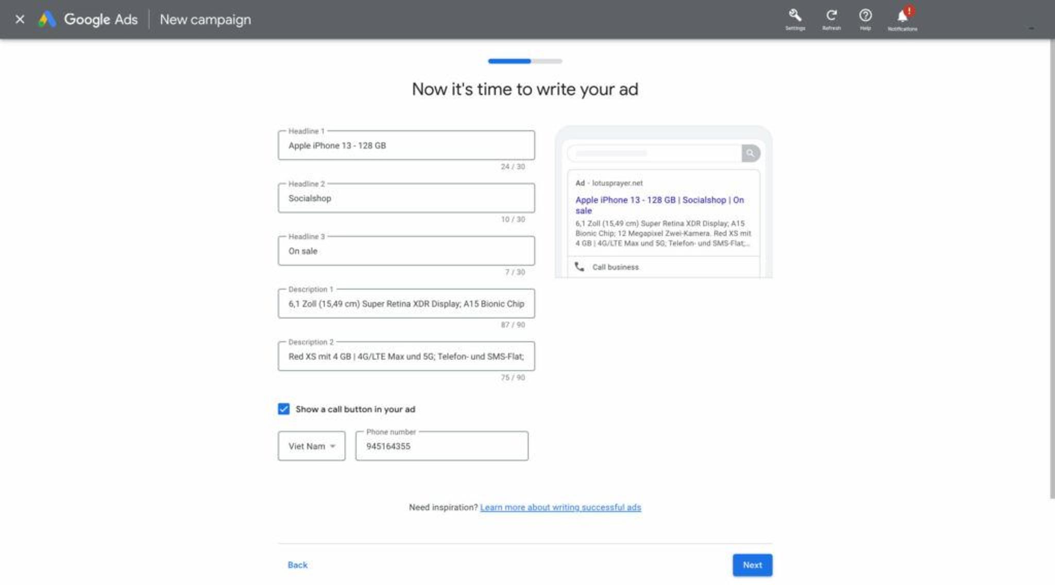Image resolution: width=1055 pixels, height=585 pixels.
Task: Click the 24 / 30 character counter
Action: pyautogui.click(x=513, y=166)
